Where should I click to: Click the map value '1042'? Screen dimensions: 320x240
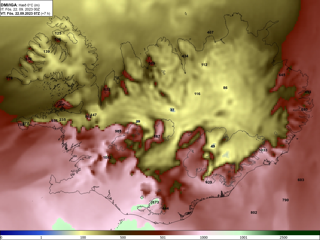point(107,157)
